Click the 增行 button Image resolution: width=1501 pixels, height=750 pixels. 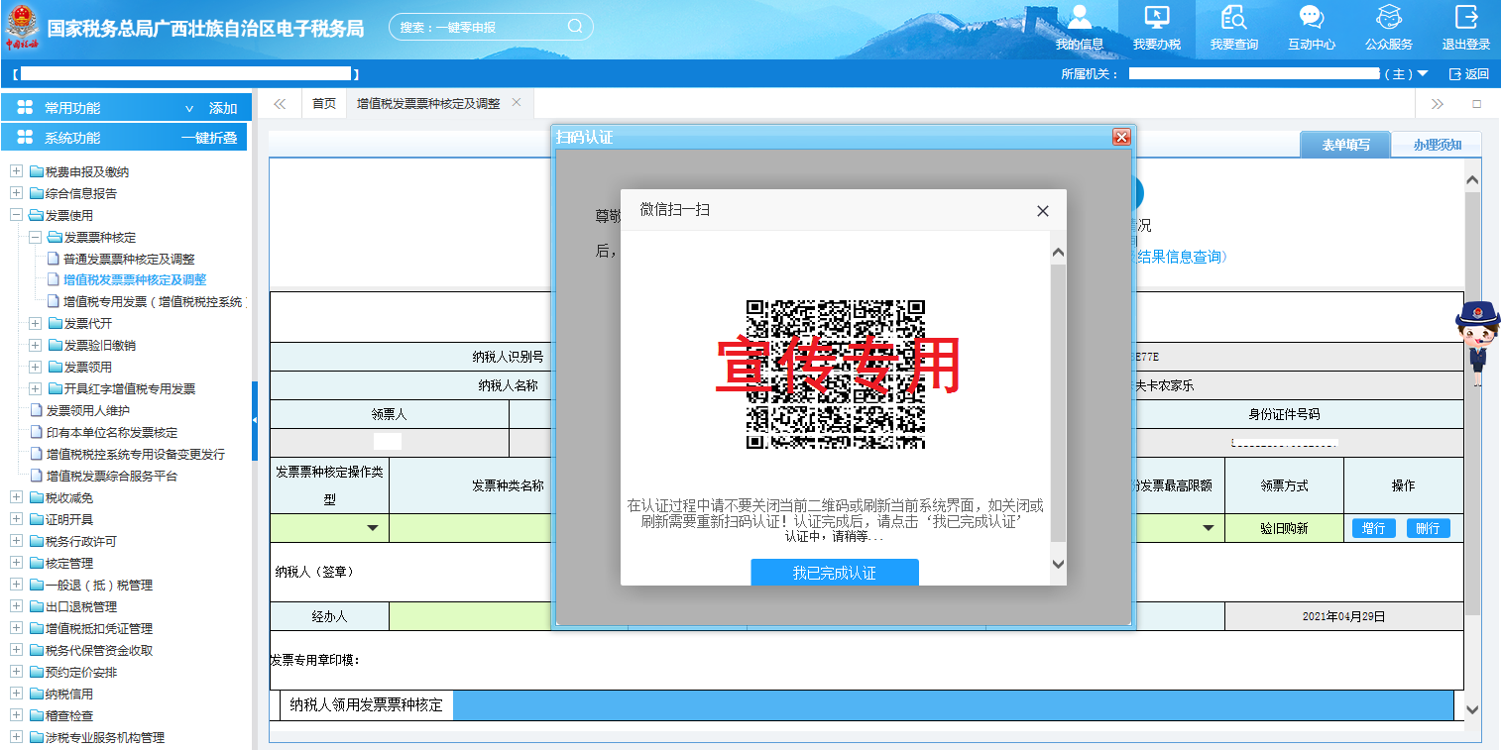point(1373,528)
